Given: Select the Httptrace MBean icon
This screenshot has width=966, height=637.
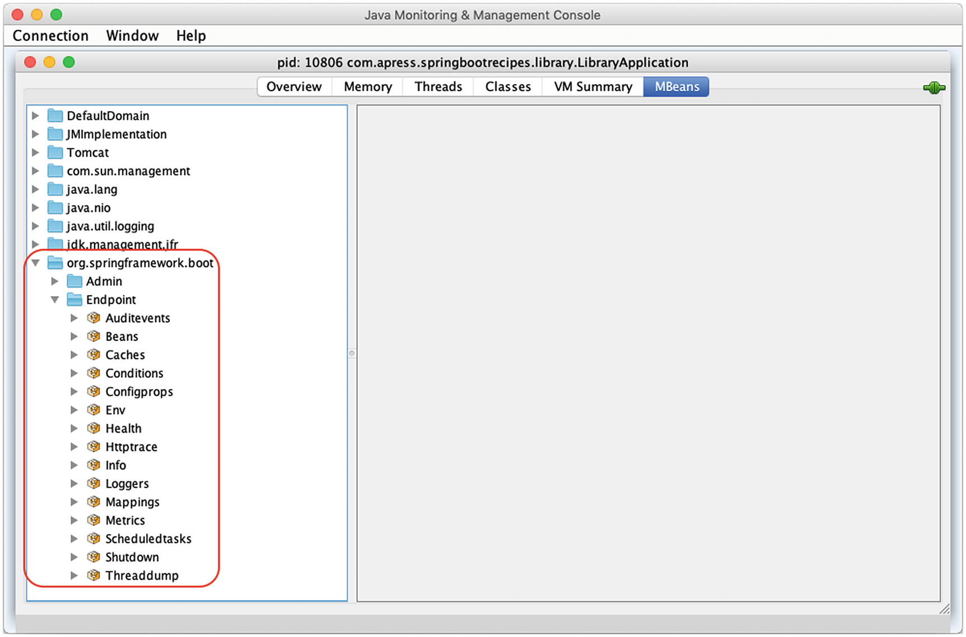Looking at the screenshot, I should tap(94, 447).
